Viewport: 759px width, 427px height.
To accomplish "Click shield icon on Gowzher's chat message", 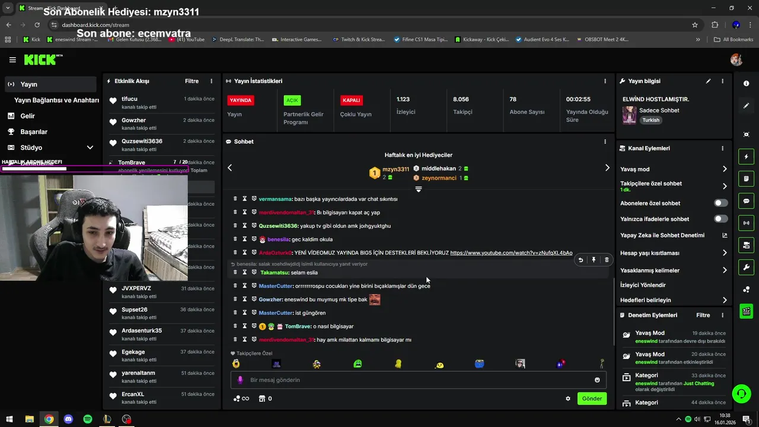I will 254,299.
